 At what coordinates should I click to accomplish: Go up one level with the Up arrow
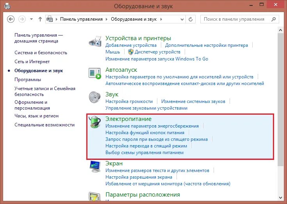pos(40,19)
